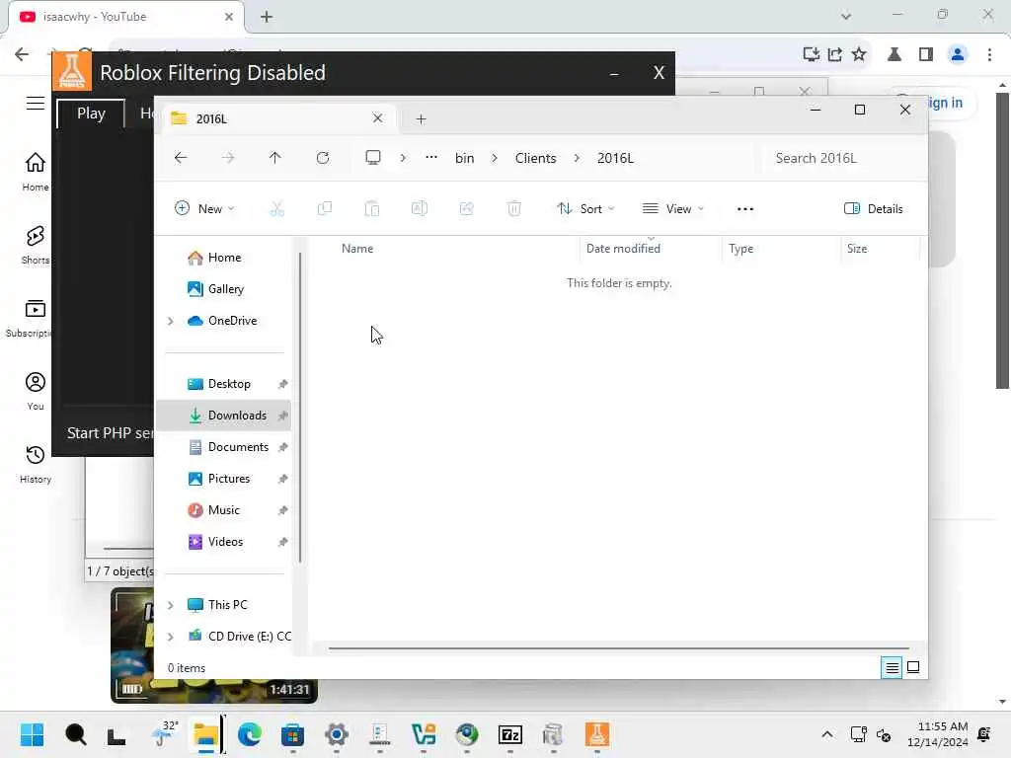Go back in File Explorer

181,158
